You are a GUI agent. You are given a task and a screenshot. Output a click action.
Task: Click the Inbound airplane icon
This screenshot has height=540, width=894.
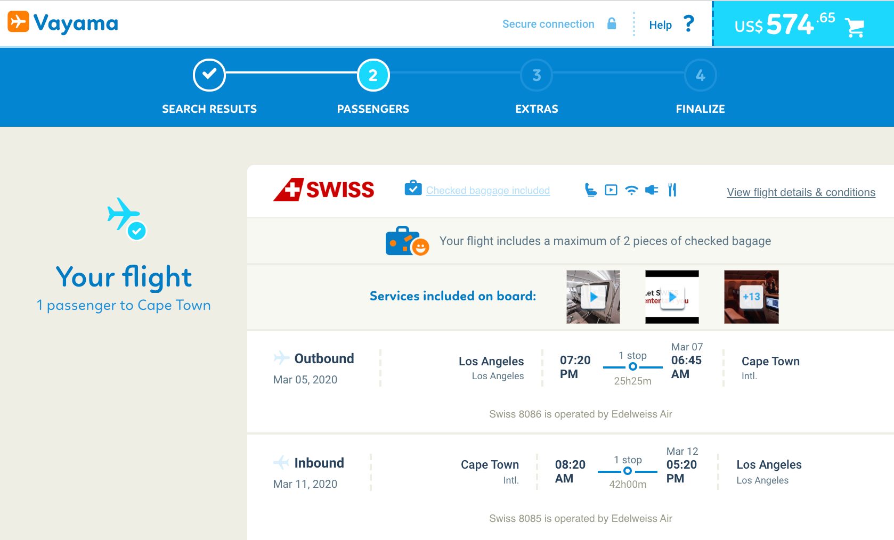point(281,462)
